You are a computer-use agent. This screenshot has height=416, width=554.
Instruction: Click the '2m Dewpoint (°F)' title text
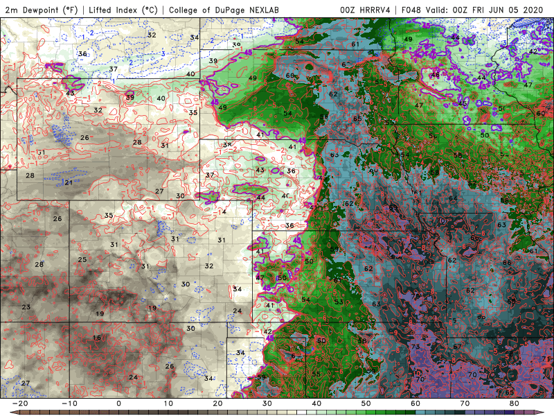coord(42,10)
